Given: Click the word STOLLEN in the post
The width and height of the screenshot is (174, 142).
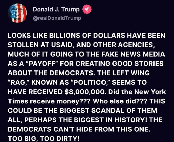Looking at the screenshot, I should (x=23, y=45).
